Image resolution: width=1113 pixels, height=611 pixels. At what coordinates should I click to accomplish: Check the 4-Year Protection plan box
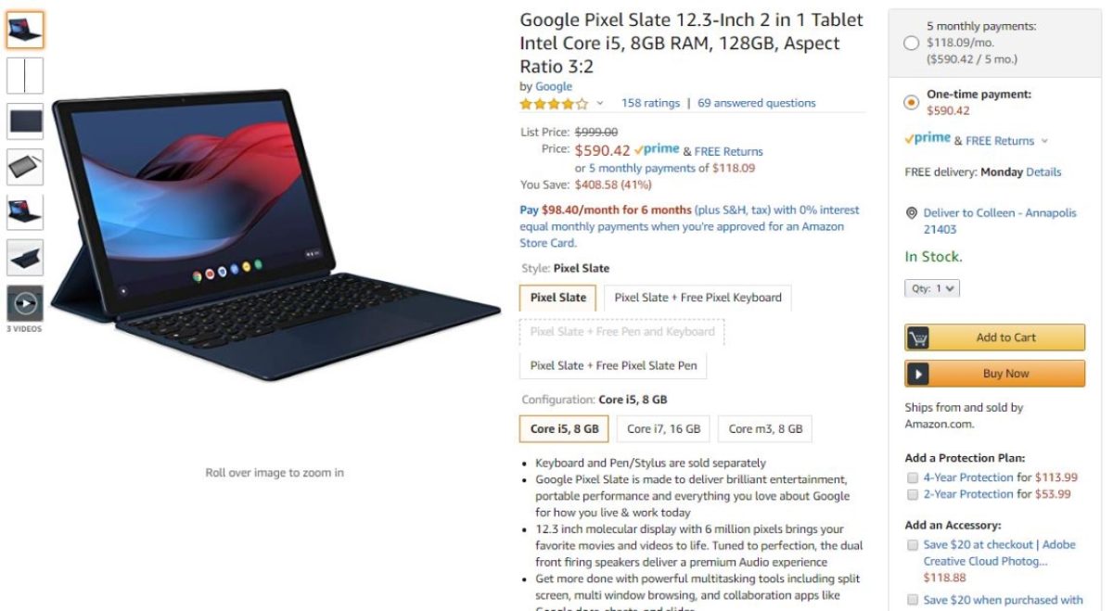[913, 477]
